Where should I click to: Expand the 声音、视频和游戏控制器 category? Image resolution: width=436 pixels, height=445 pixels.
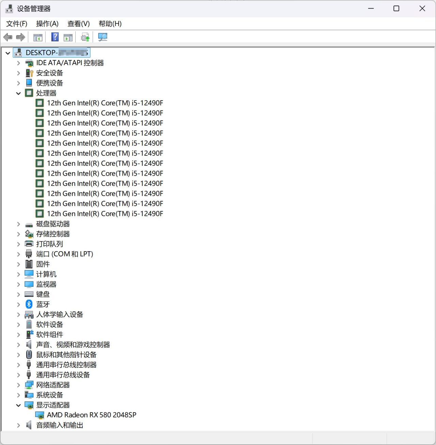[x=18, y=345]
